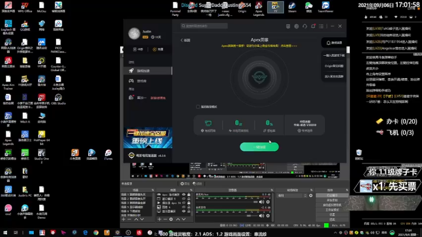This screenshot has height=237, width=422.
Task: Open the gamepad game library sidebar item
Action: [148, 81]
